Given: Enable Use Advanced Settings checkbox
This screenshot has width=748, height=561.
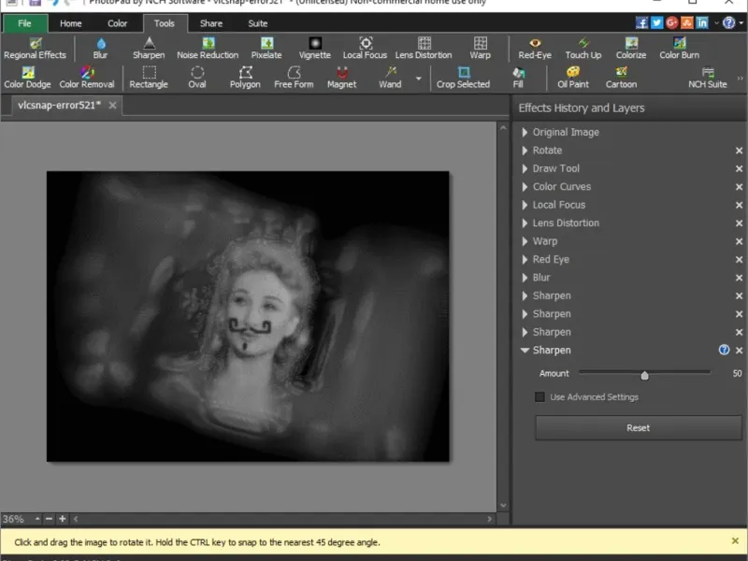Looking at the screenshot, I should pos(540,397).
